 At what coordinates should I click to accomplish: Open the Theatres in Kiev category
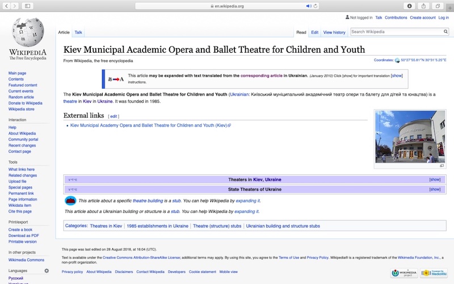(x=106, y=226)
